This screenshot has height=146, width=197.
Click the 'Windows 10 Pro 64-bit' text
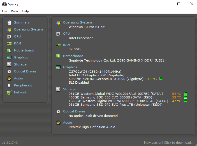(87, 27)
